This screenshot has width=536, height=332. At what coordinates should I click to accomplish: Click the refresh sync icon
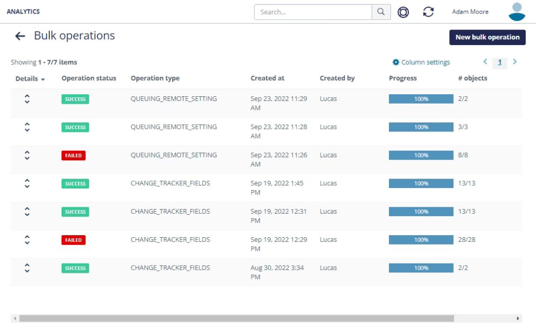[x=428, y=12]
